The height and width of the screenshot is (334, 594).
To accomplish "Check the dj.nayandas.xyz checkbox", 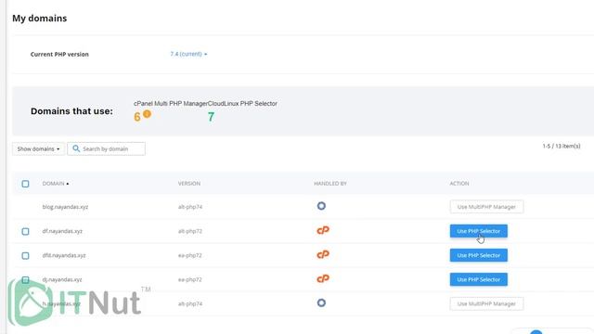I will (x=25, y=280).
